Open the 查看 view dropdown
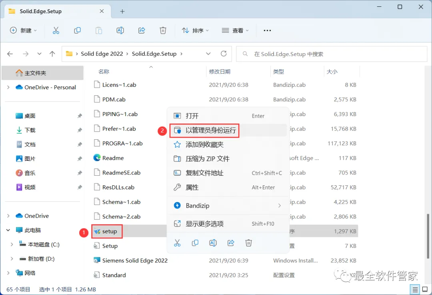 click(235, 30)
